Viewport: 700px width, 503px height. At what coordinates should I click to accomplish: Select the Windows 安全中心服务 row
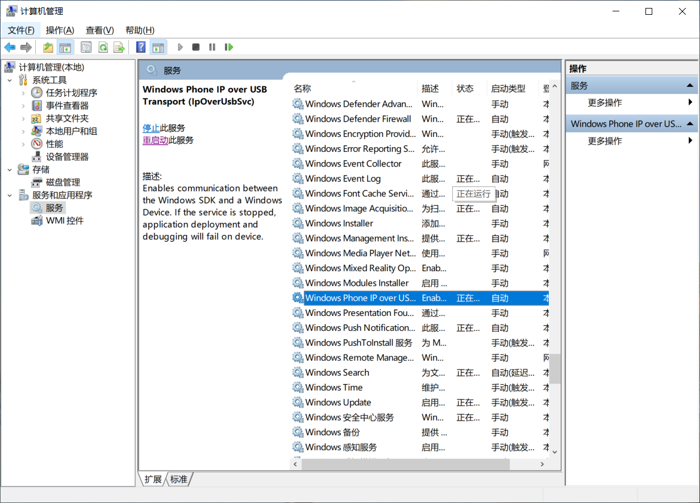pos(420,417)
